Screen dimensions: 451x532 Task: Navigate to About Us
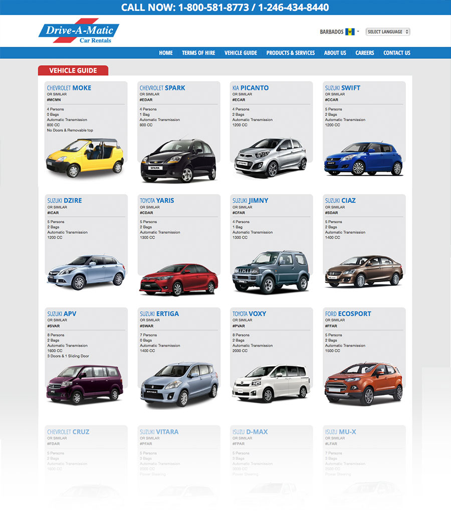pos(335,53)
